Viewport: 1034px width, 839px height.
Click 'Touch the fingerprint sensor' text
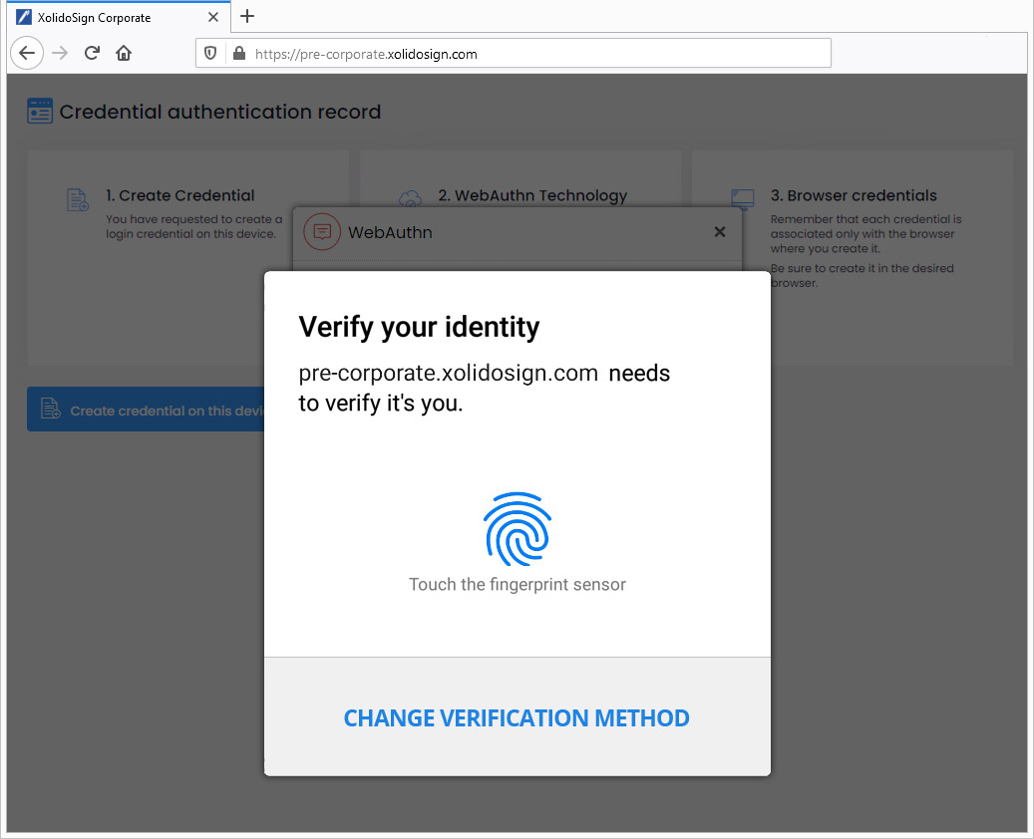pyautogui.click(x=517, y=585)
